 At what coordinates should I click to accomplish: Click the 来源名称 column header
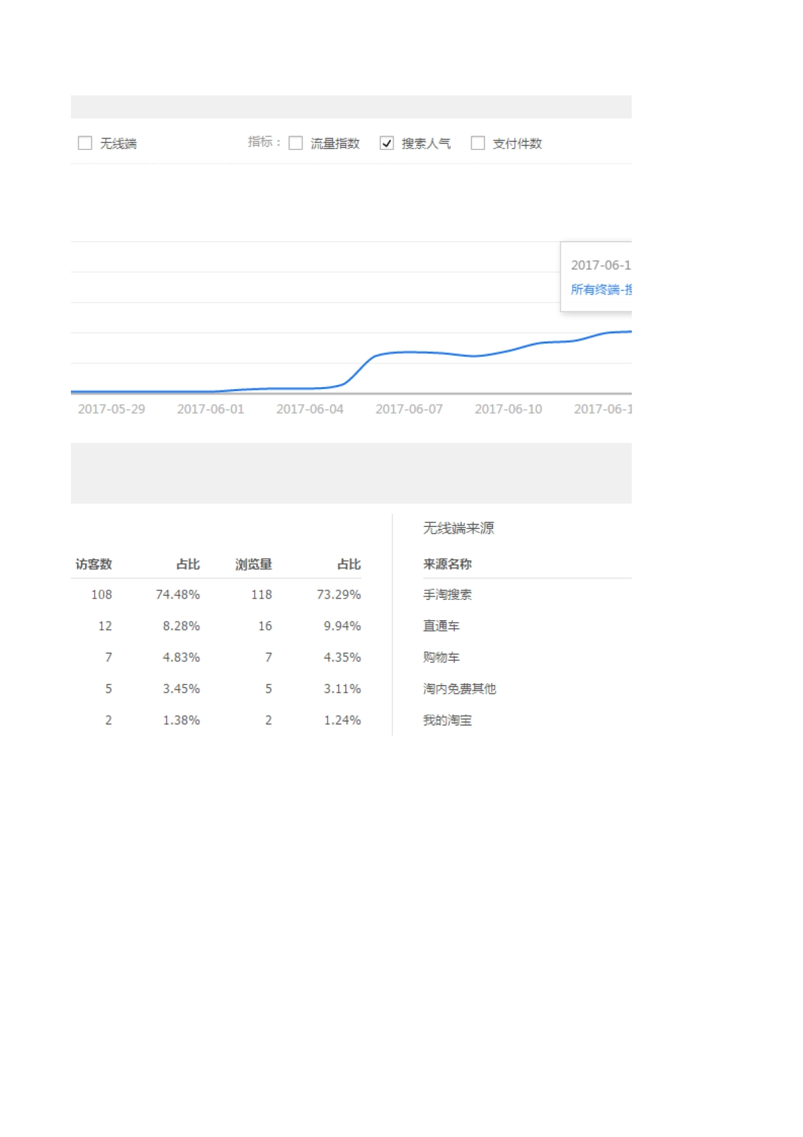click(x=447, y=564)
